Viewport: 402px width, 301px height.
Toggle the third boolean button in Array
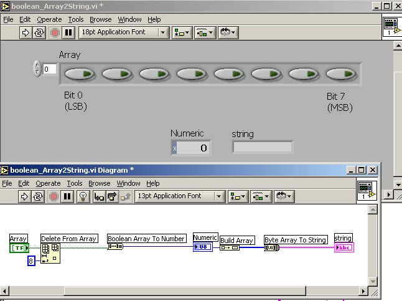[x=154, y=74]
